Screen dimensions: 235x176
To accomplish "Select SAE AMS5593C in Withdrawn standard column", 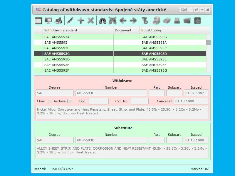I will click(x=57, y=54).
